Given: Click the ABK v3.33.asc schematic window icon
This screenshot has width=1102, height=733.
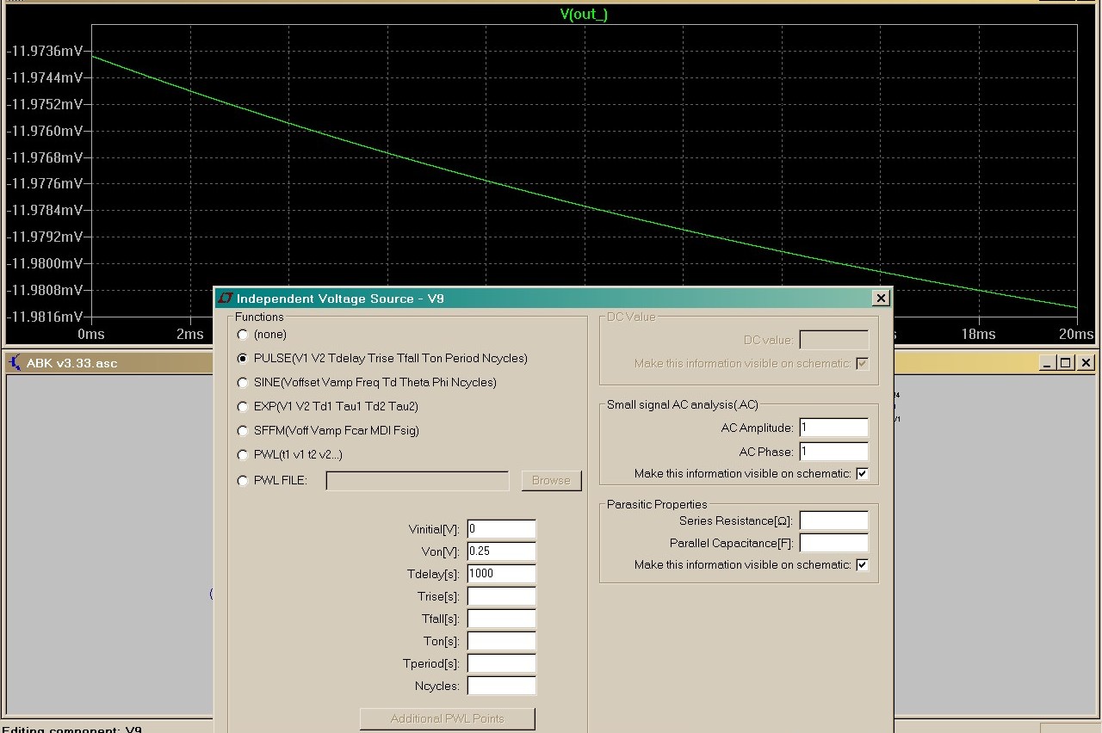Looking at the screenshot, I should pyautogui.click(x=15, y=362).
